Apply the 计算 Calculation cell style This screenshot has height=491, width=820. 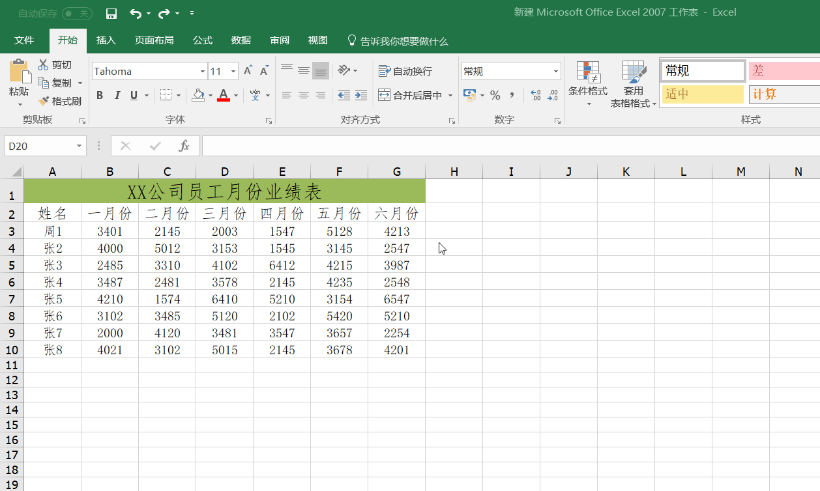(x=784, y=94)
